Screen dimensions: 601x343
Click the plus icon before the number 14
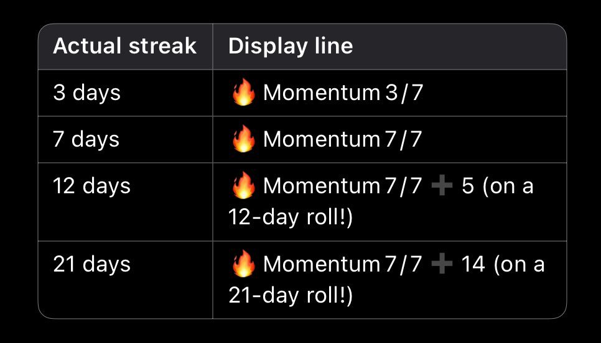coord(442,265)
